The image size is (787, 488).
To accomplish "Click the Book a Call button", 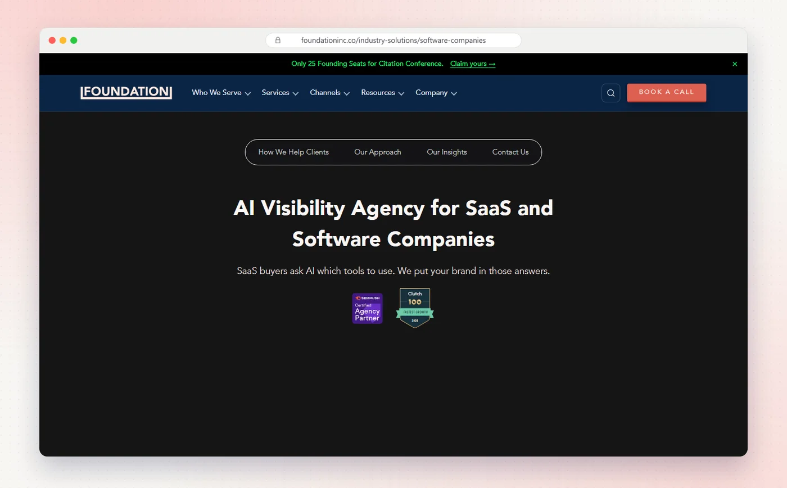I will tap(667, 92).
